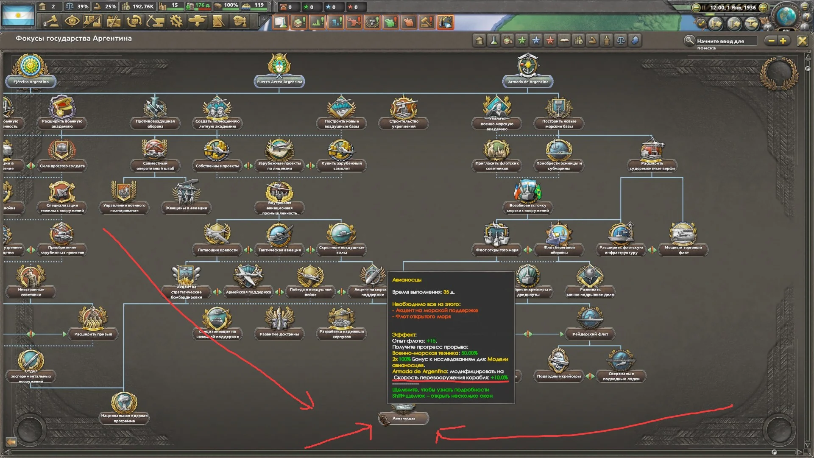The image size is (814, 458).
Task: Click the question mark alert icon
Action: [x=372, y=22]
